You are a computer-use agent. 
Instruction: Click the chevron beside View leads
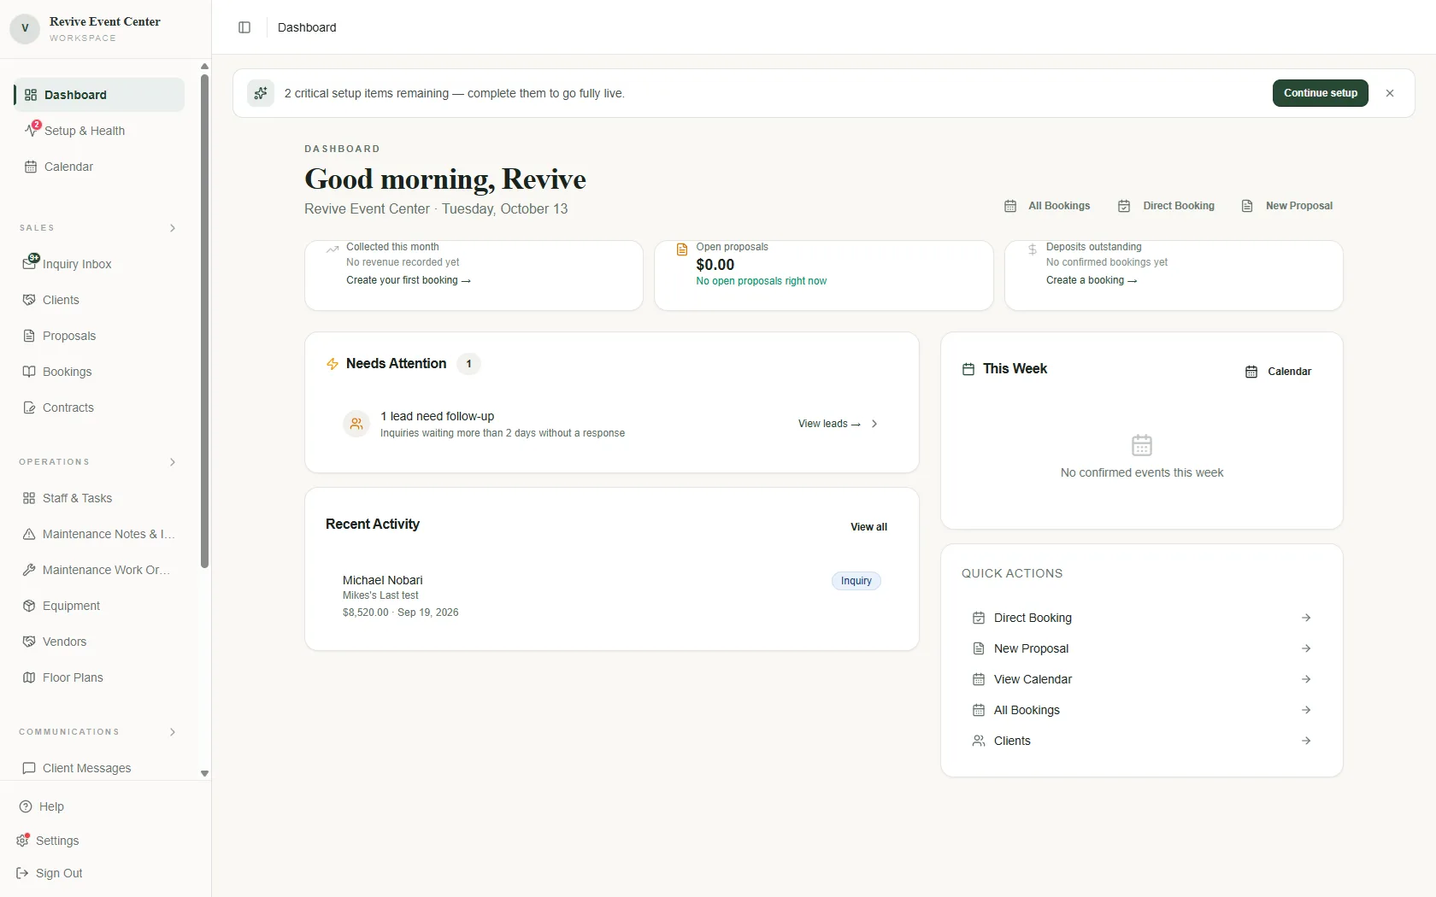(874, 424)
